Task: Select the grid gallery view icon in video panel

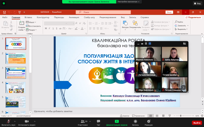Action: [149, 43]
